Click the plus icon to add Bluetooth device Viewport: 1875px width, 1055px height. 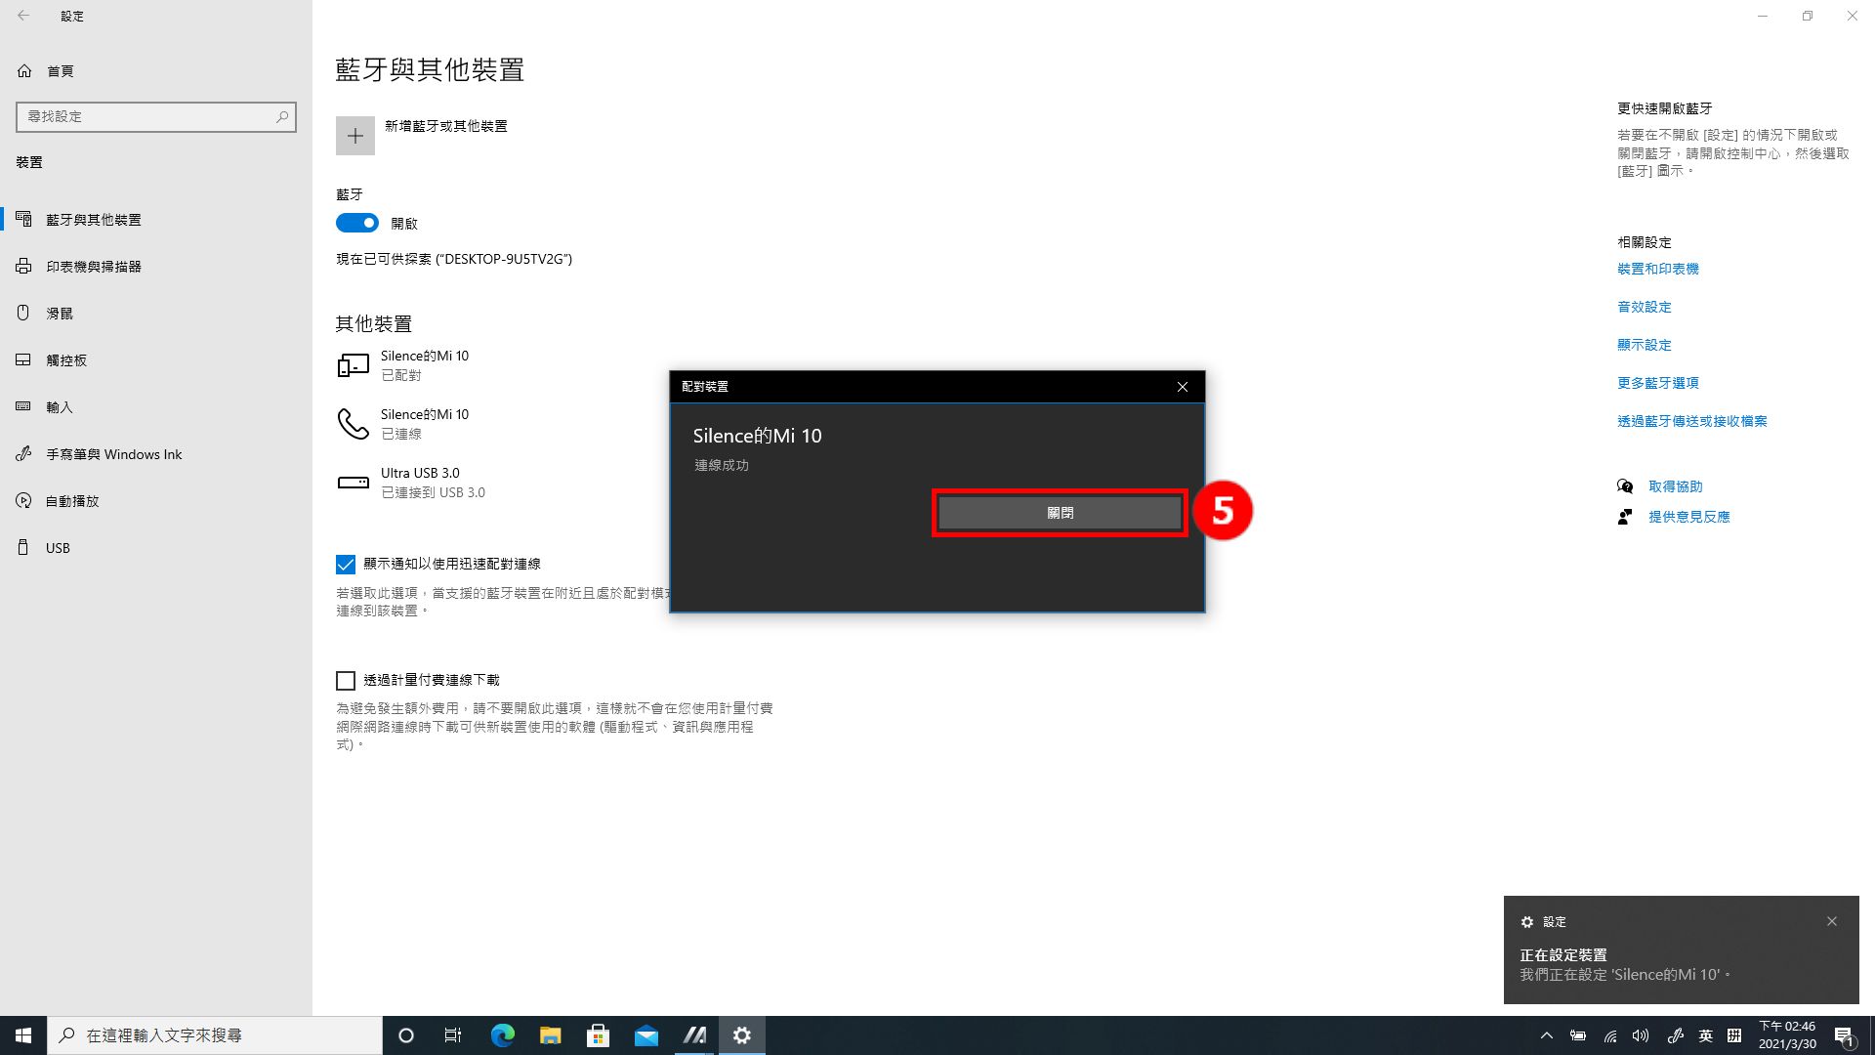355,136
